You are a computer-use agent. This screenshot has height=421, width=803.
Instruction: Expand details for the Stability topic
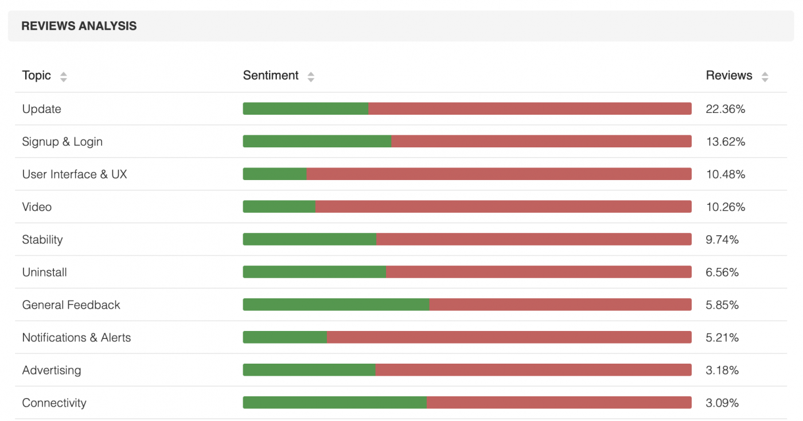tap(42, 239)
